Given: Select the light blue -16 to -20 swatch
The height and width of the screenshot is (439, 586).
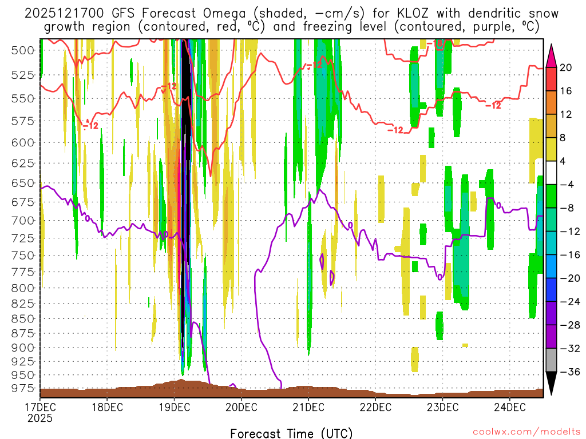Looking at the screenshot, I should click(551, 266).
